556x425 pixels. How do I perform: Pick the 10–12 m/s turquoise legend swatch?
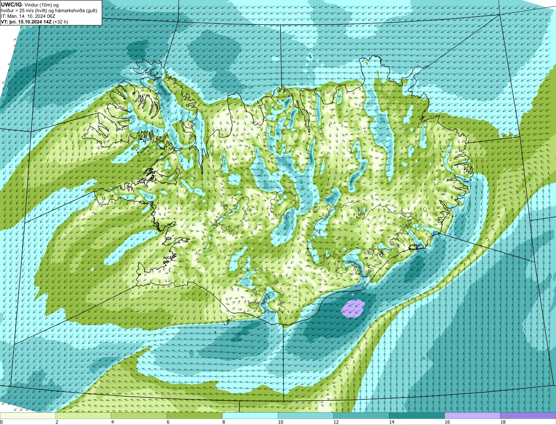pyautogui.click(x=306, y=416)
